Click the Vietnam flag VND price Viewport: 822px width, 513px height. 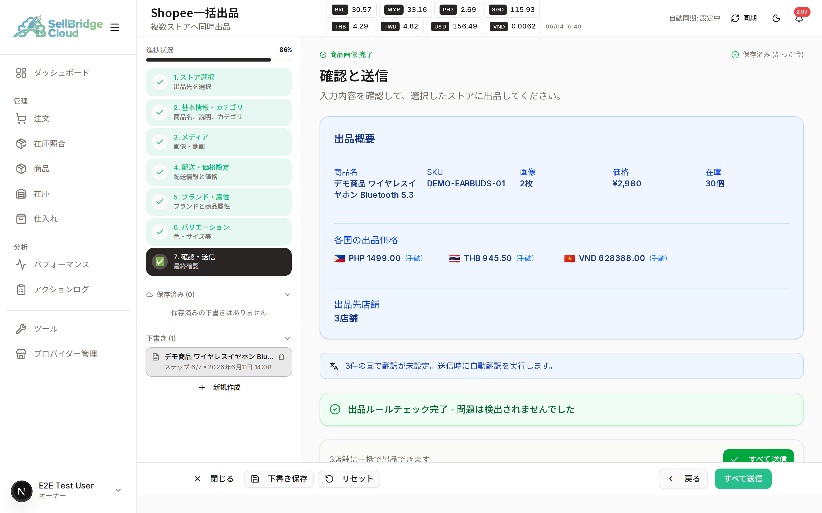coord(615,258)
